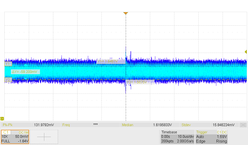
Task: Click the orange trigger position marker at top
Action: click(x=126, y=13)
